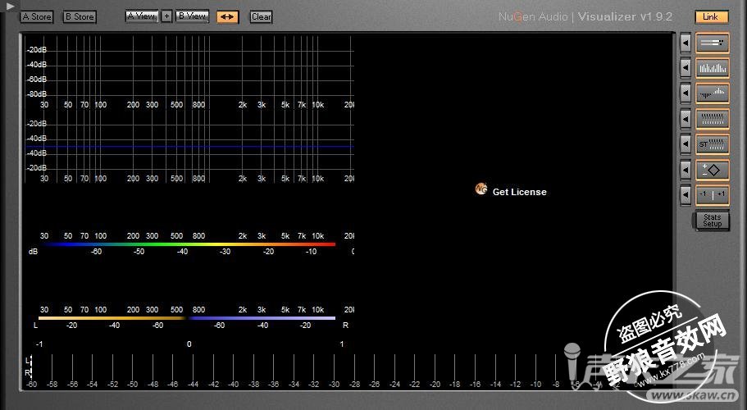Viewport: 747px width, 410px height.
Task: Expand options arrow beside spectrogram icon
Action: (686, 119)
